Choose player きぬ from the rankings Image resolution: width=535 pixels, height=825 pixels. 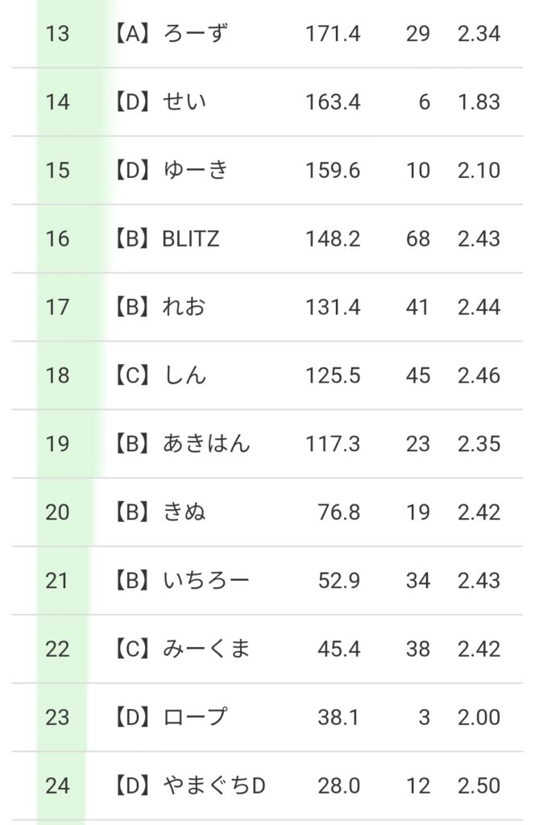185,512
